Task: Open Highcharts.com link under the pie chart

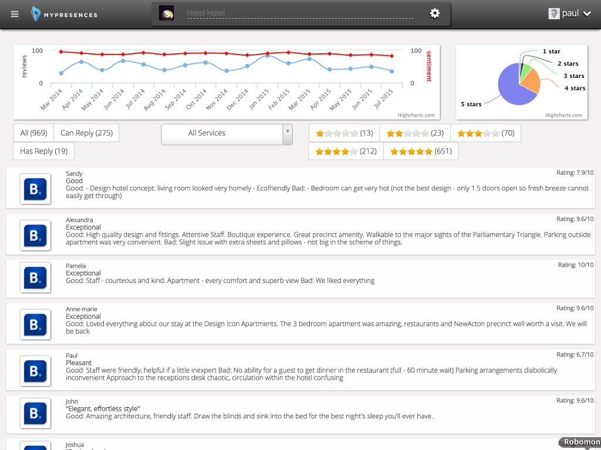Action: click(563, 115)
